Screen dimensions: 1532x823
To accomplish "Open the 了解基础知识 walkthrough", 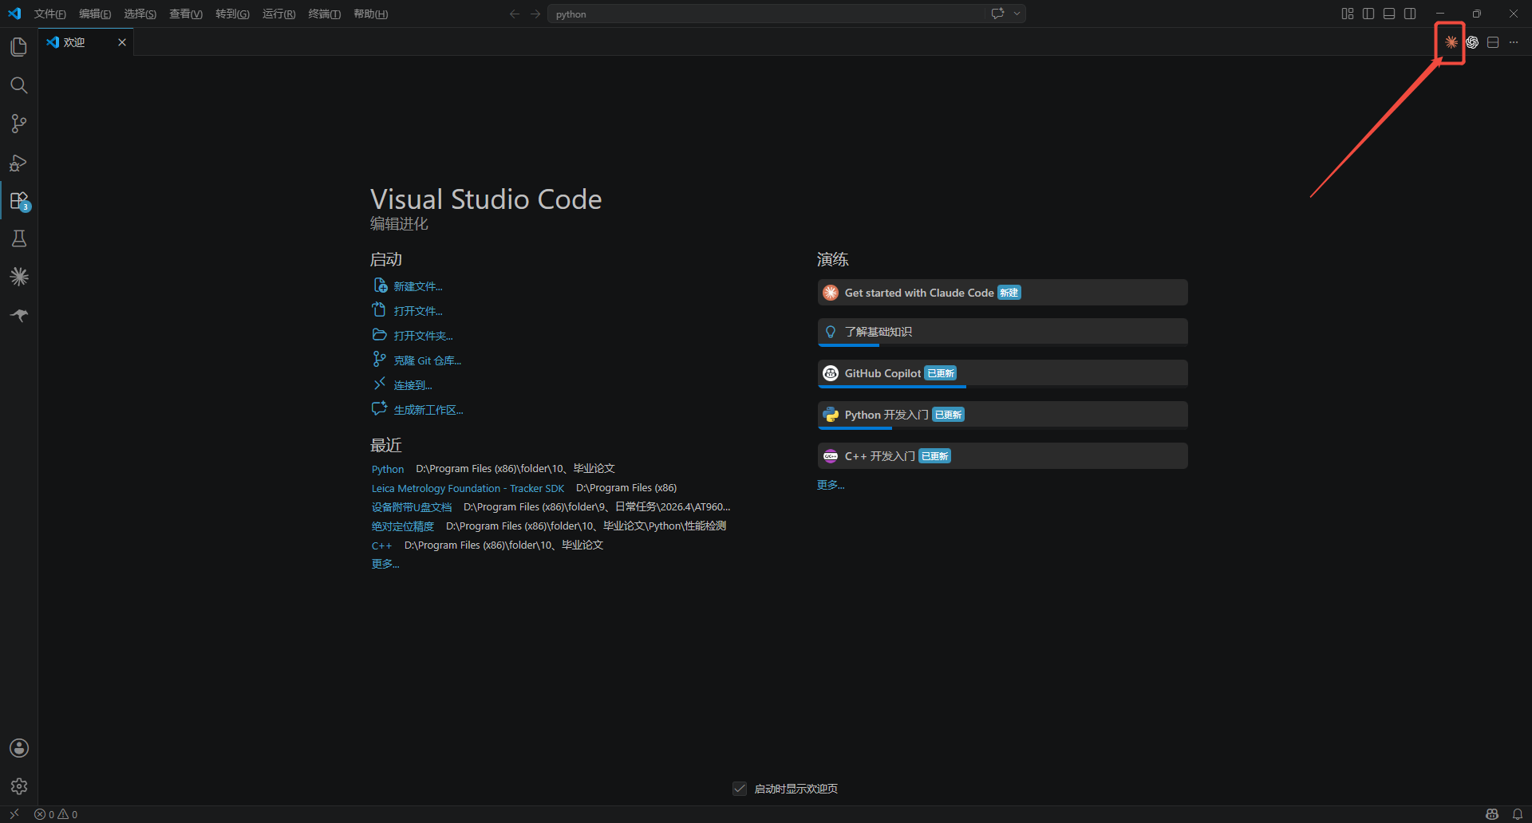I will click(x=1003, y=332).
